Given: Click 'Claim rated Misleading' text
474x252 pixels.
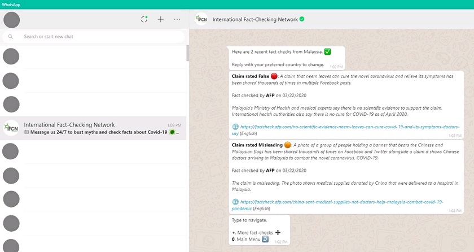Looking at the screenshot, I should coord(257,145).
